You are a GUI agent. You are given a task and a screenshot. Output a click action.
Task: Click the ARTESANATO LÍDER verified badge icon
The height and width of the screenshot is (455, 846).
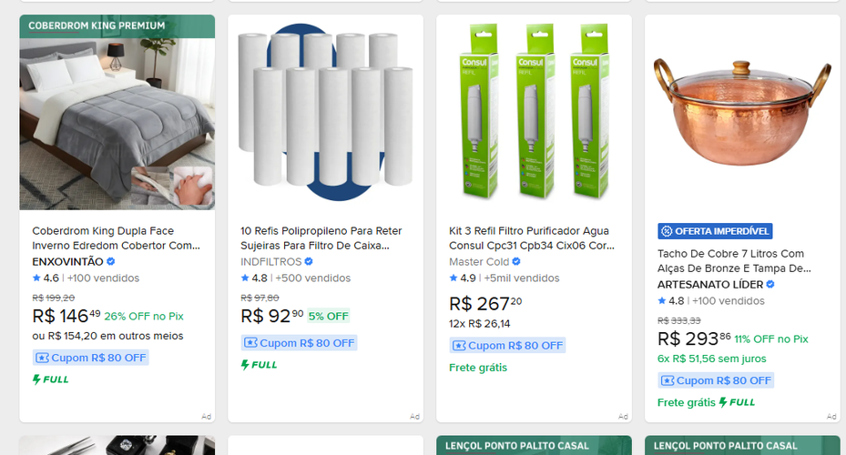click(x=770, y=284)
